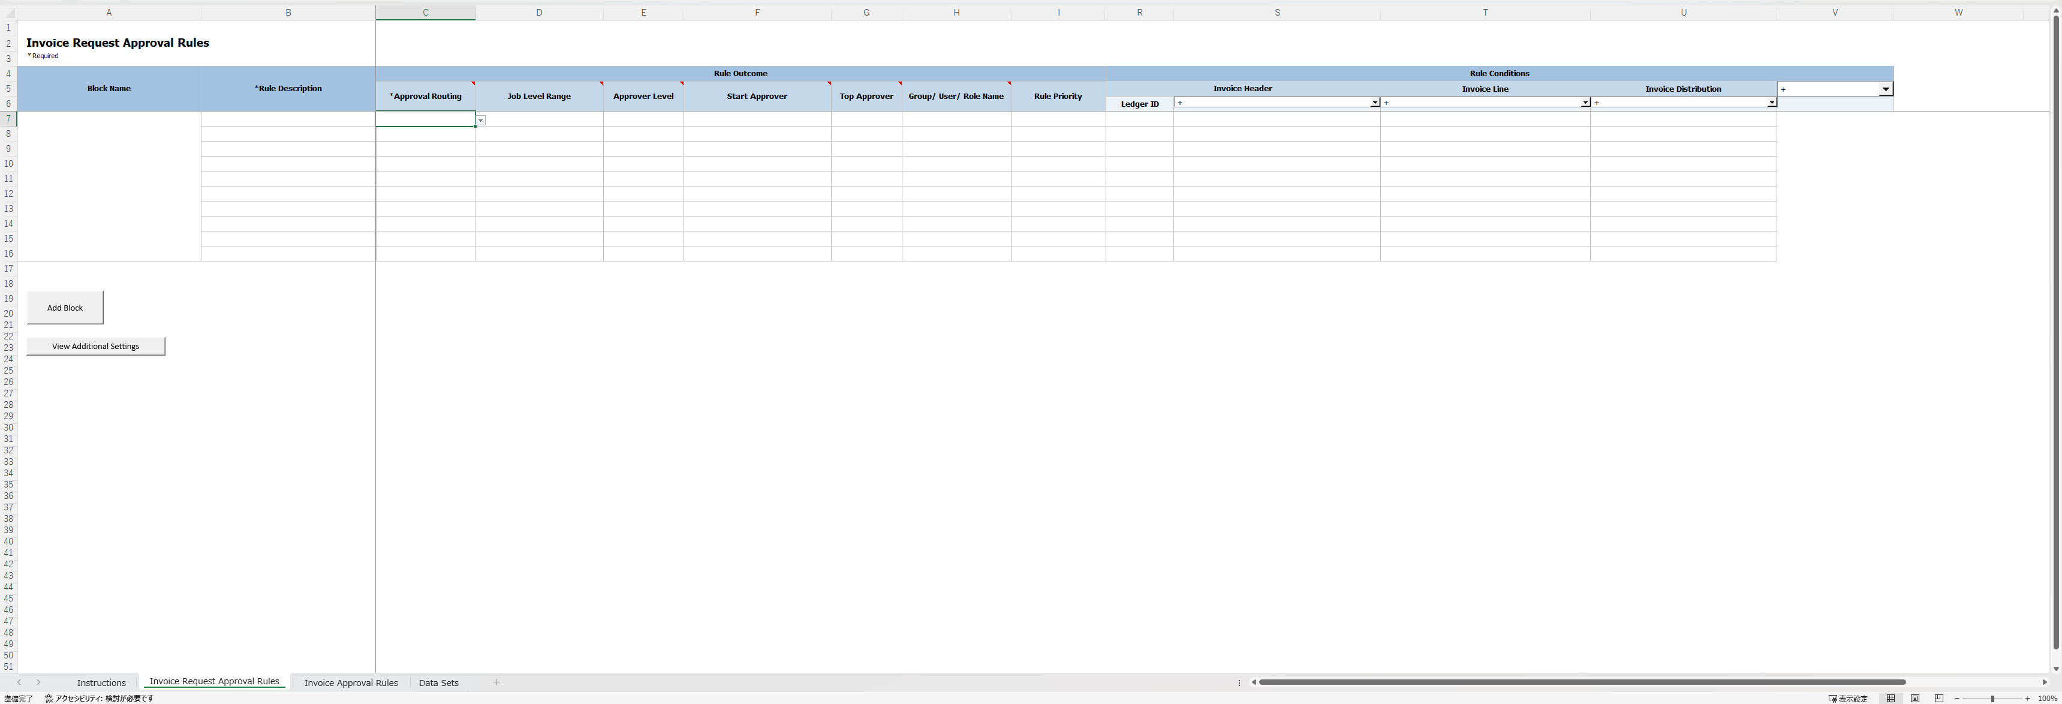This screenshot has width=2062, height=704.
Task: Expand Invoice Line attribute dropdown
Action: [1585, 103]
